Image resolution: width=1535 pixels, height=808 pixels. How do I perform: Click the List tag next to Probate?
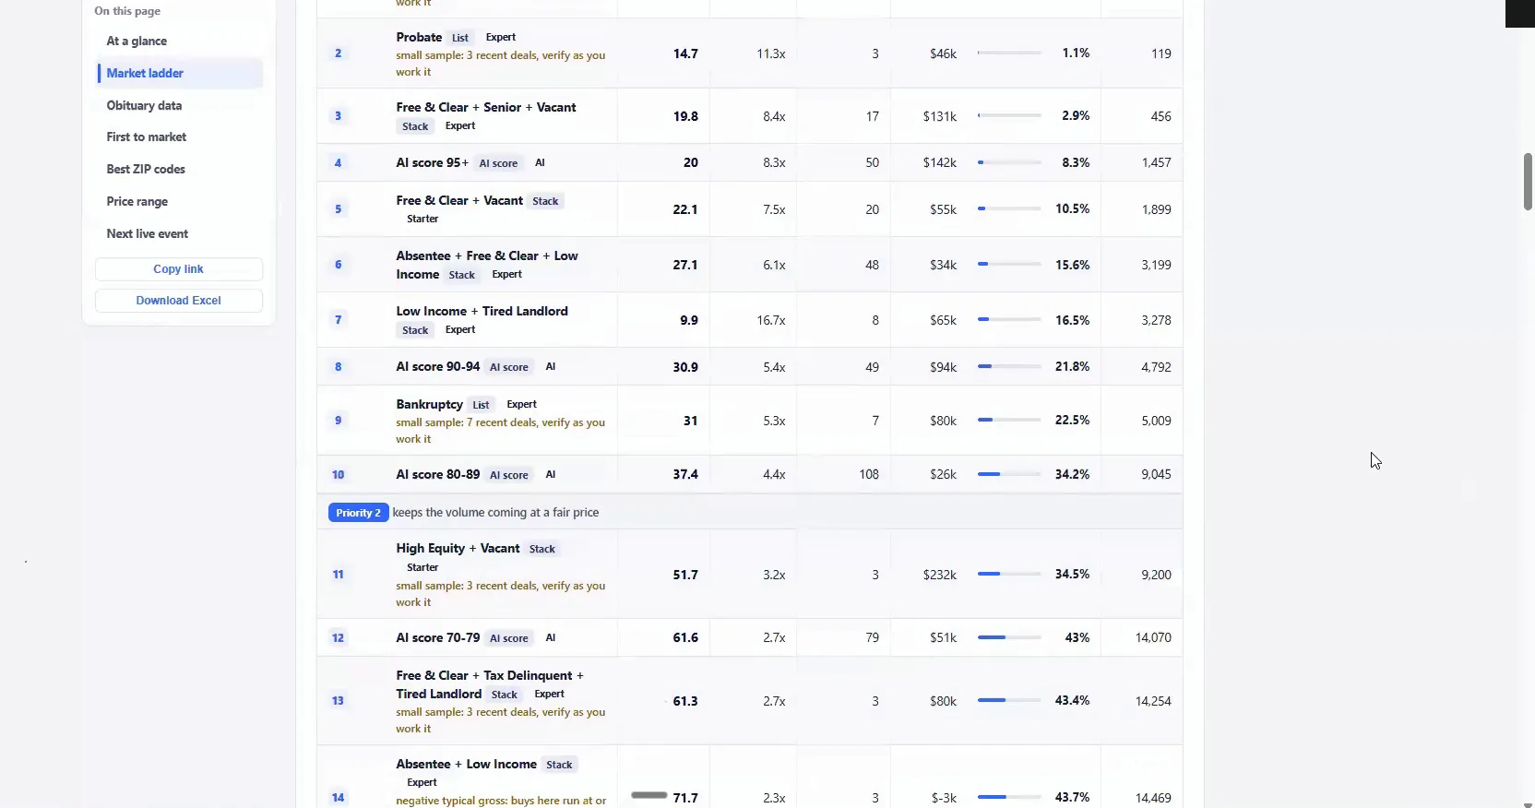click(x=460, y=38)
